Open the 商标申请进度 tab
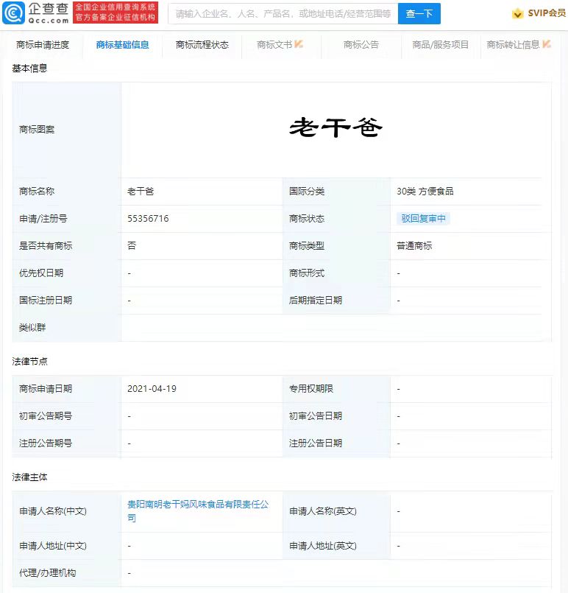 click(x=43, y=45)
